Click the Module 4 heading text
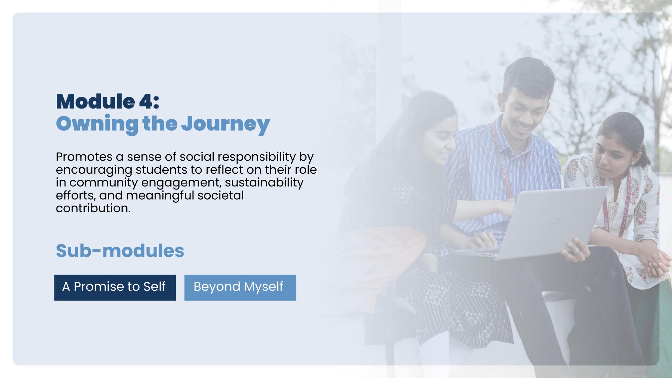 108,101
